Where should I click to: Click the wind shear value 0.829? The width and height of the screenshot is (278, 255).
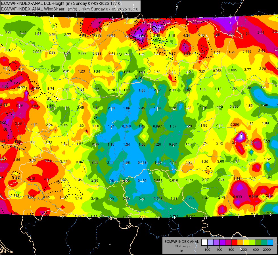coord(82,53)
